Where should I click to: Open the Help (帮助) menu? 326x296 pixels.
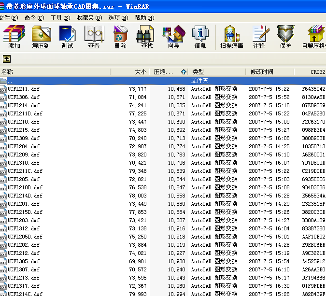click(x=144, y=18)
